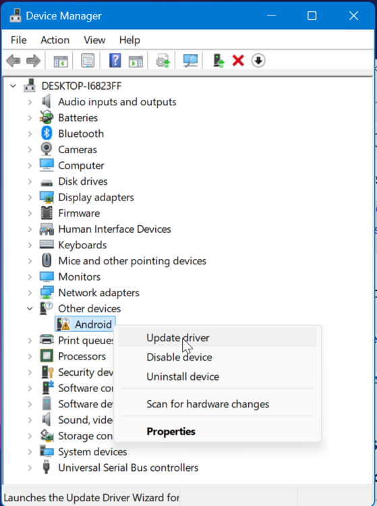377x506 pixels.
Task: Click the blue Help question mark icon
Action: tap(115, 60)
